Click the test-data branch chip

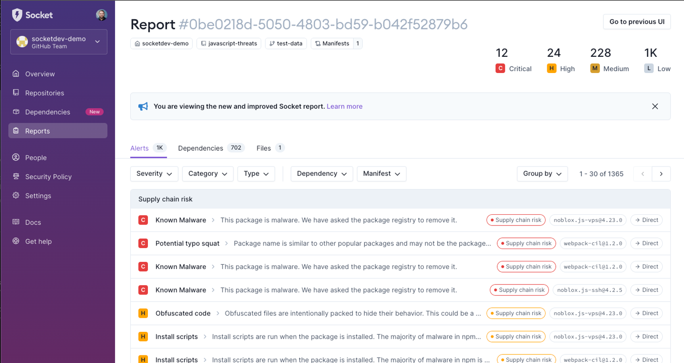tap(286, 44)
